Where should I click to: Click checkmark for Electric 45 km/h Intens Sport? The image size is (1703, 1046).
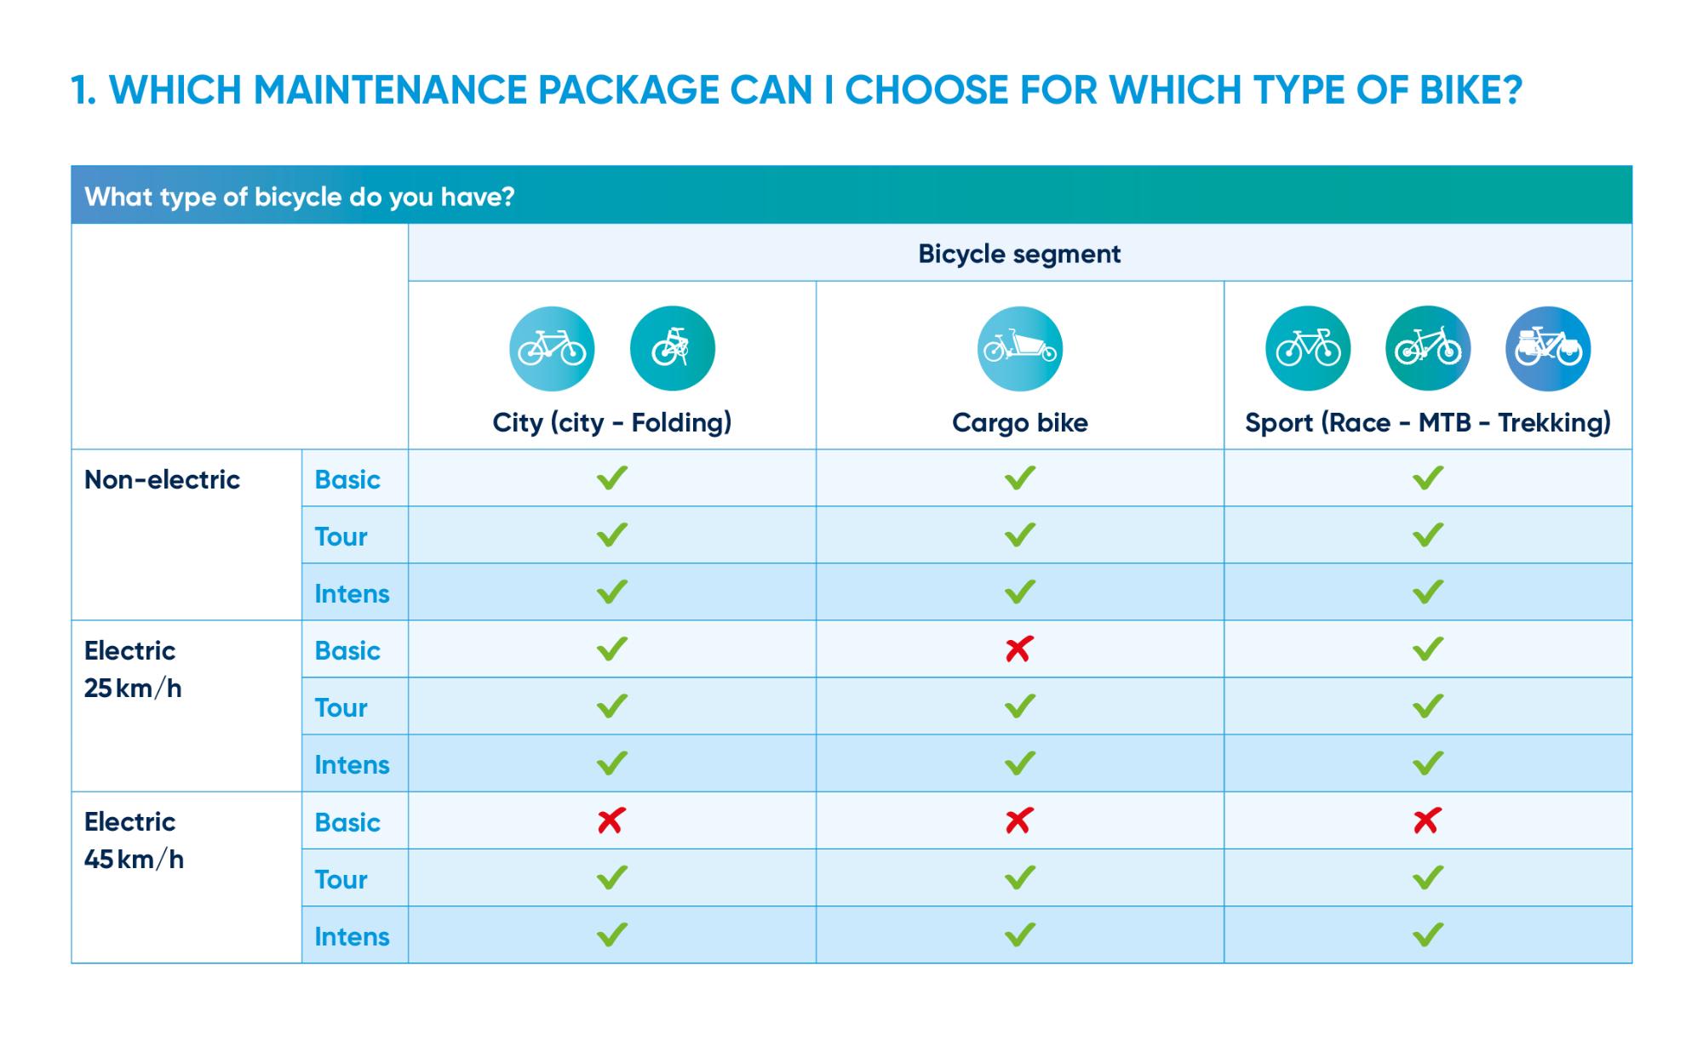[1427, 935]
